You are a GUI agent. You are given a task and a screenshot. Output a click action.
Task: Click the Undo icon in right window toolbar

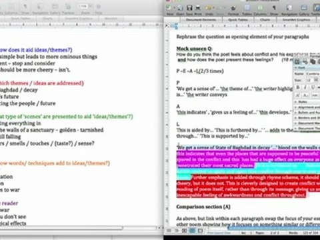click(x=209, y=8)
